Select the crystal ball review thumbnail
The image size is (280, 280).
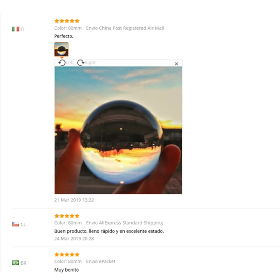point(61,49)
